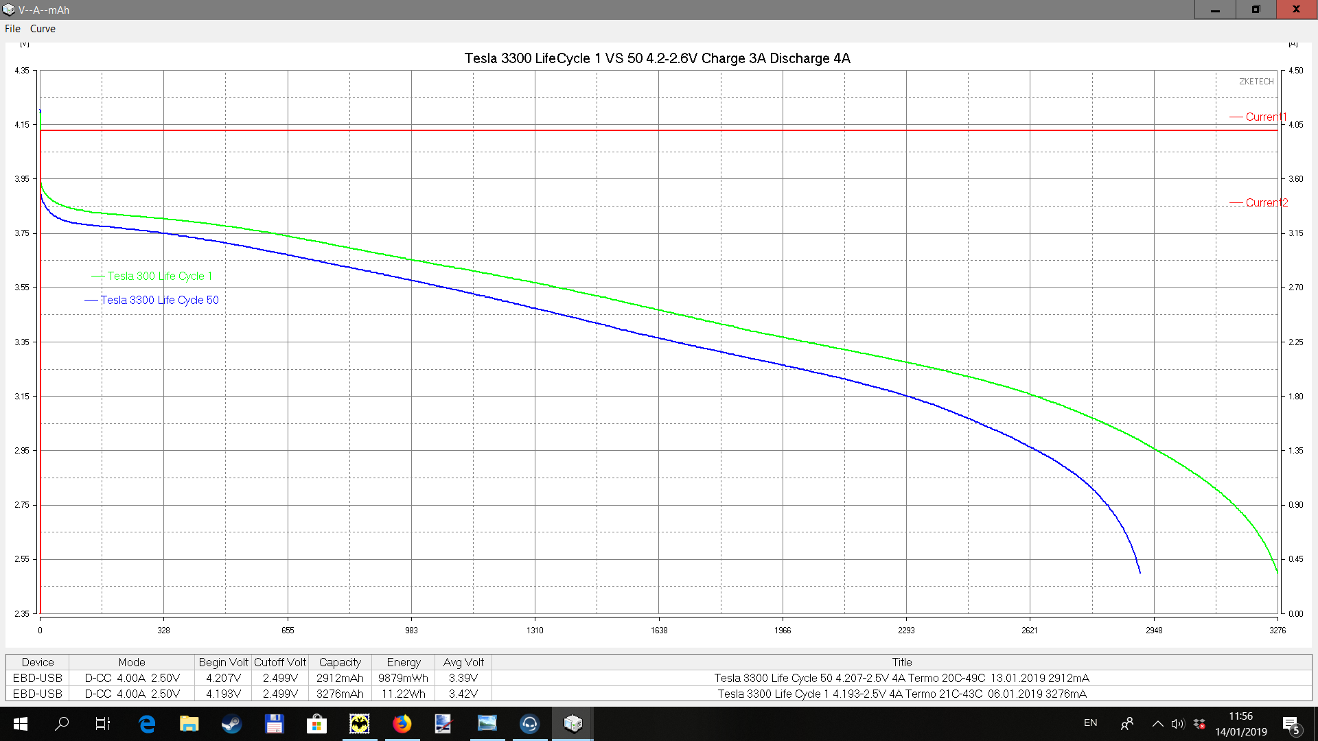
Task: Open Microsoft Store from taskbar
Action: coord(316,723)
